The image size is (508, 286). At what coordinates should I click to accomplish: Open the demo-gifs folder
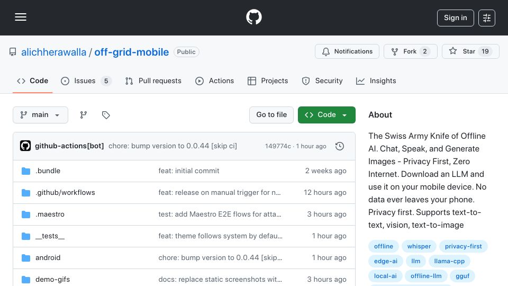click(52, 280)
